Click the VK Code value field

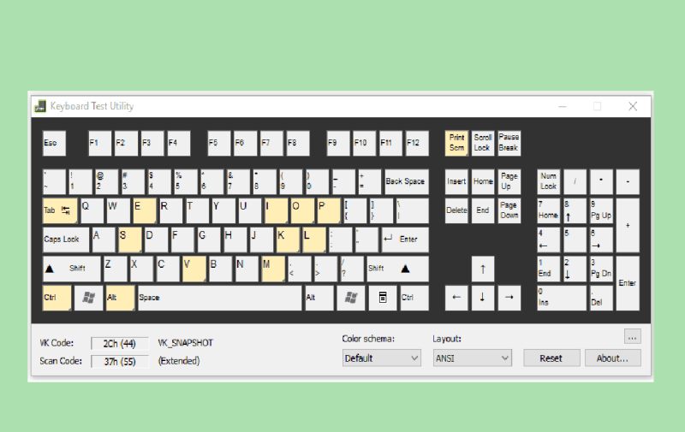click(120, 343)
